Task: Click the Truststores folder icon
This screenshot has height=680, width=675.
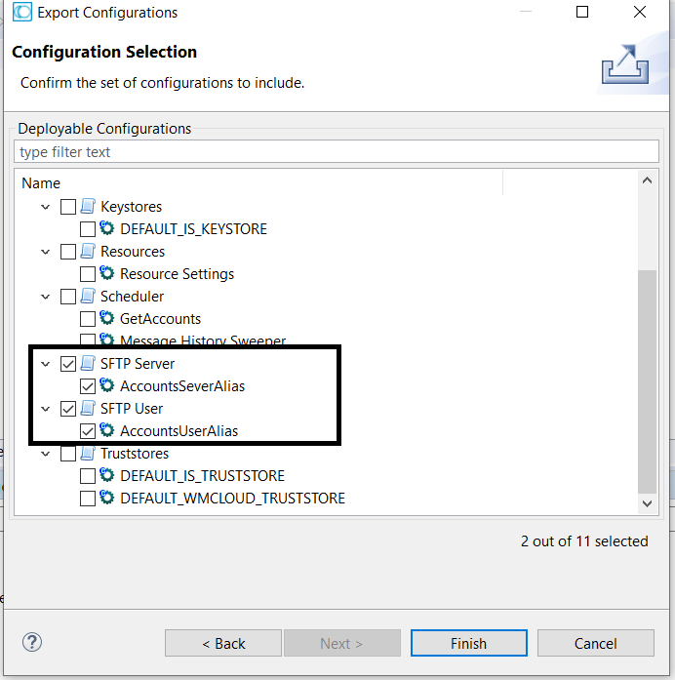Action: [x=88, y=454]
